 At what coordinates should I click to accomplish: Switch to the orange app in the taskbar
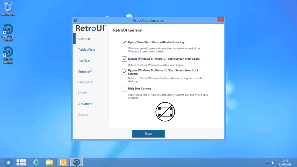click(x=63, y=162)
